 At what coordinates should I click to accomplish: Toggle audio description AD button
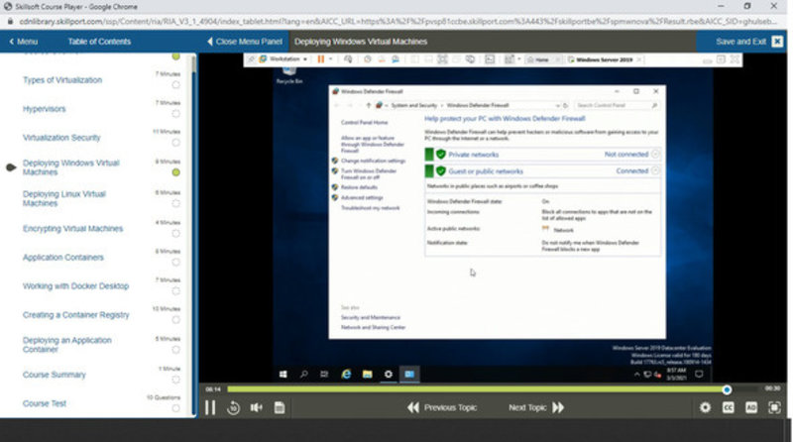coord(751,407)
